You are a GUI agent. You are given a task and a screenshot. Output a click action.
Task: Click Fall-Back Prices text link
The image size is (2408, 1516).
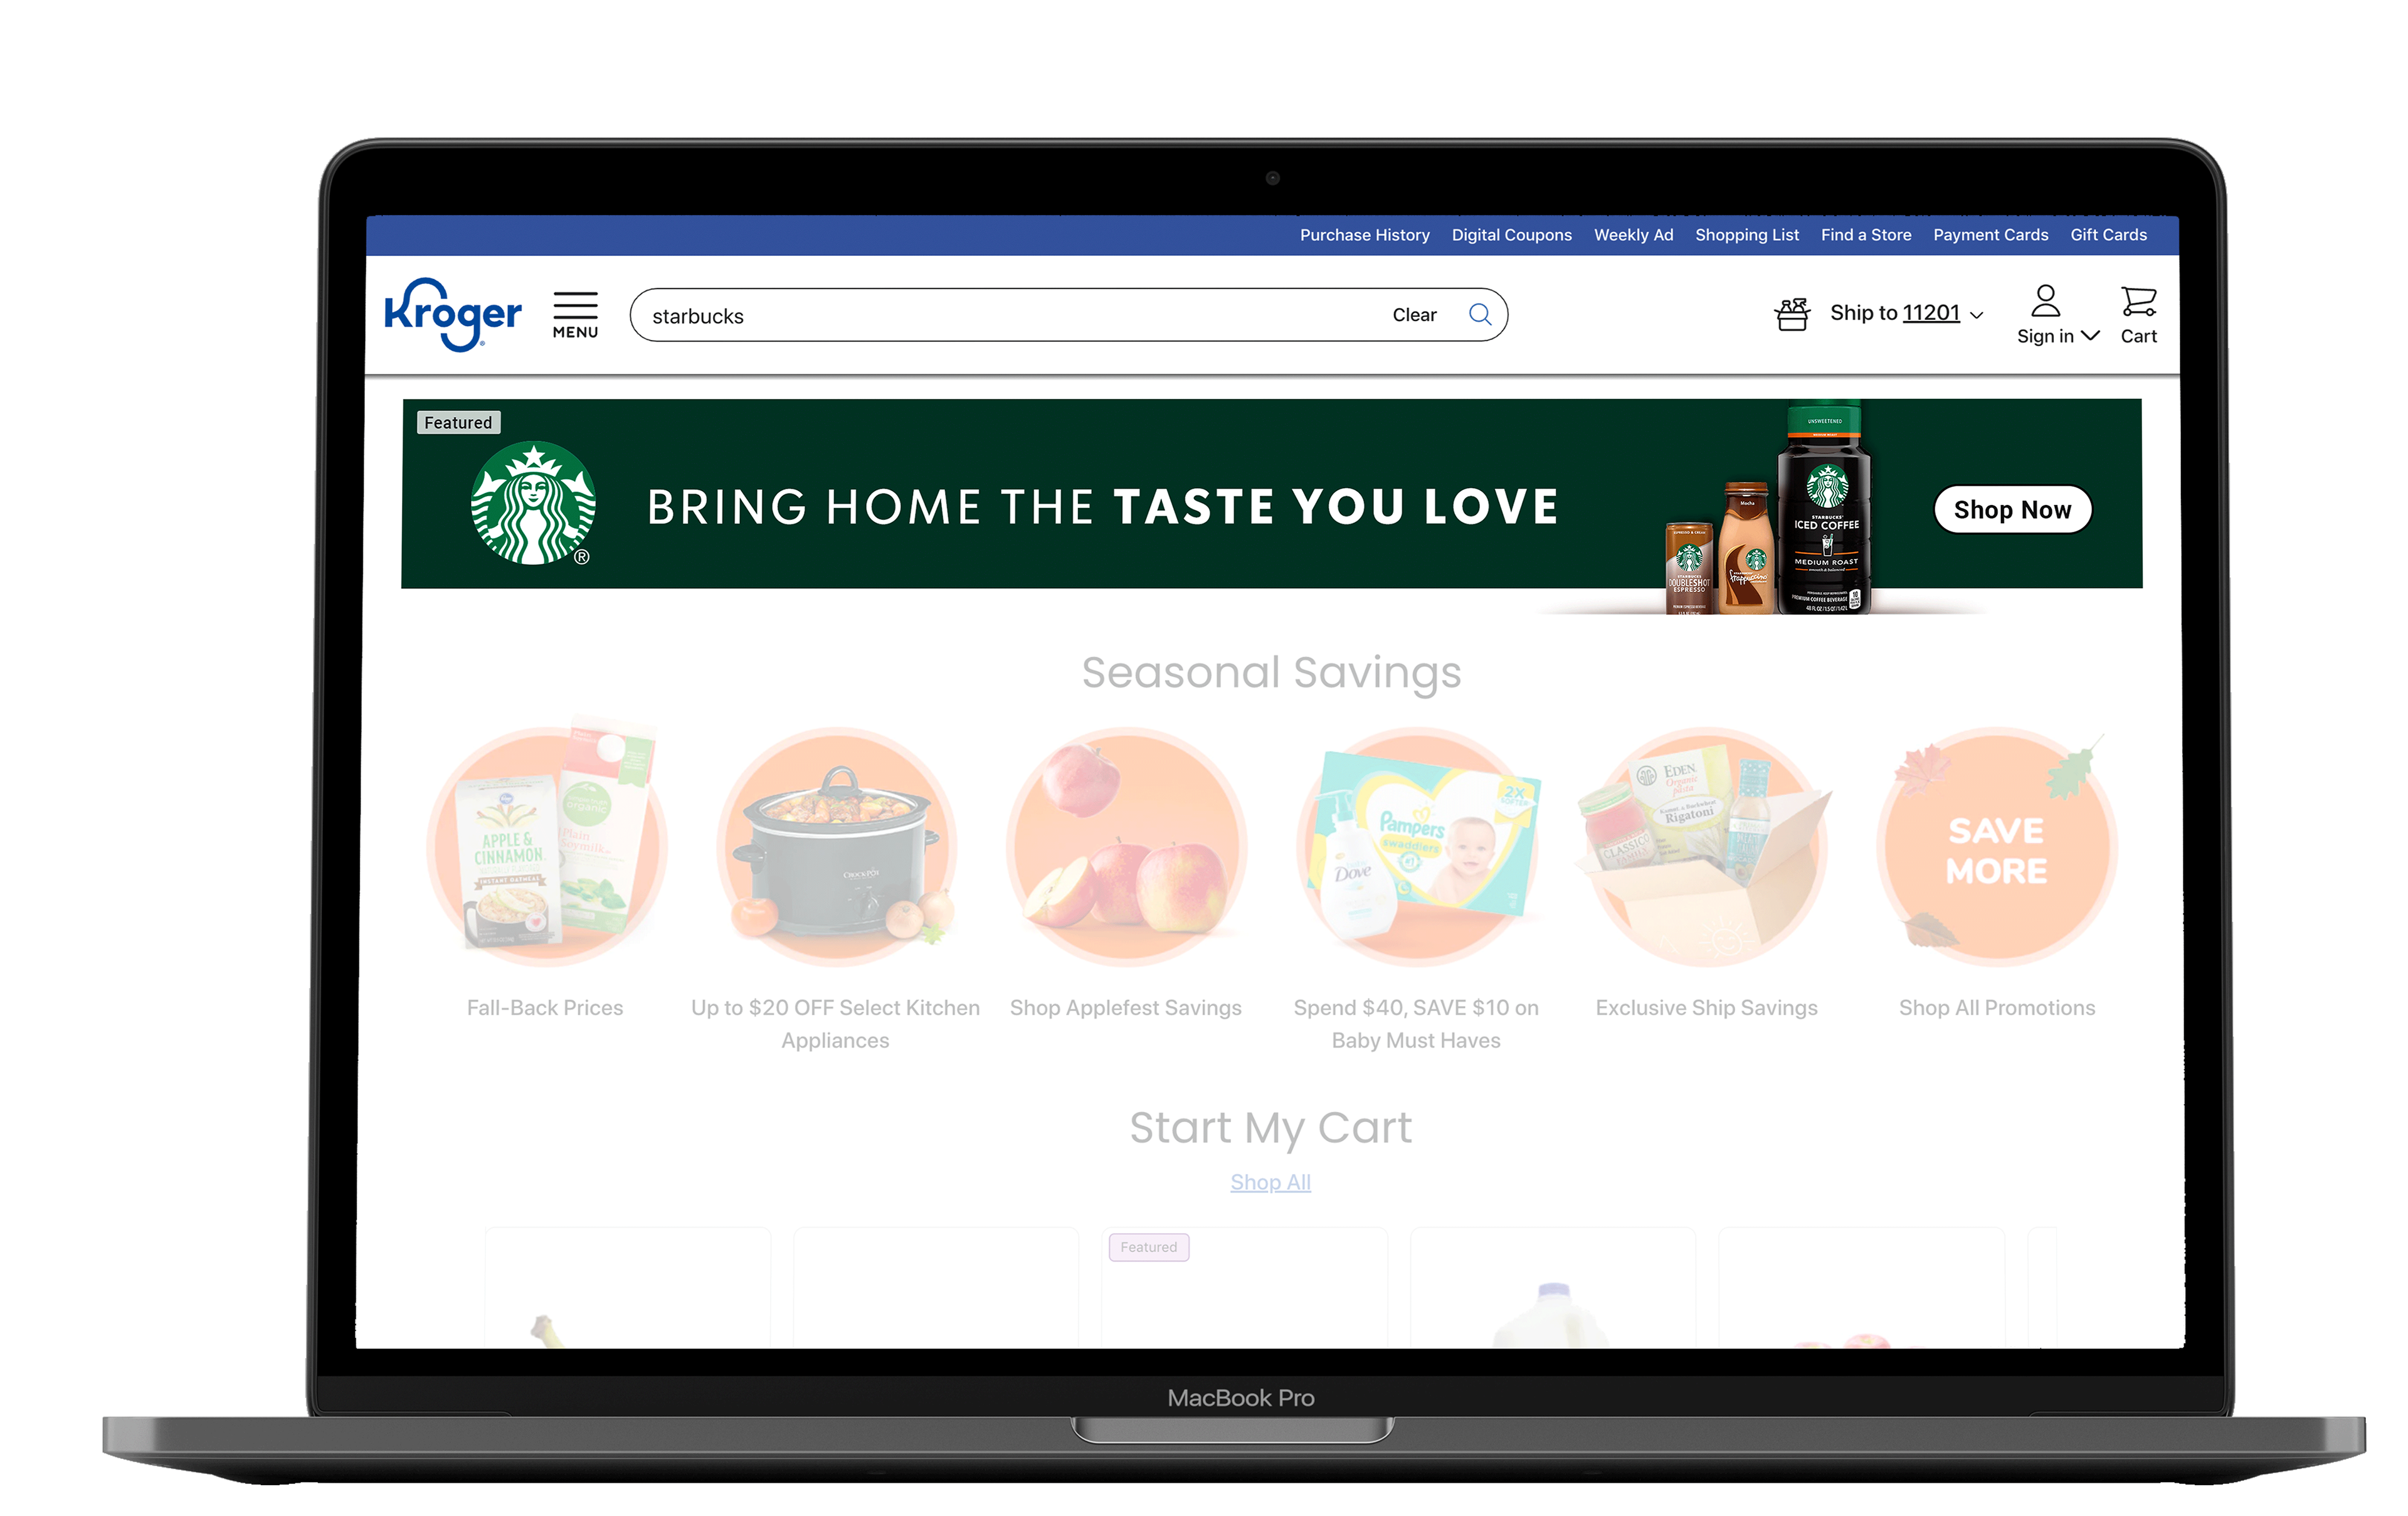click(545, 1008)
